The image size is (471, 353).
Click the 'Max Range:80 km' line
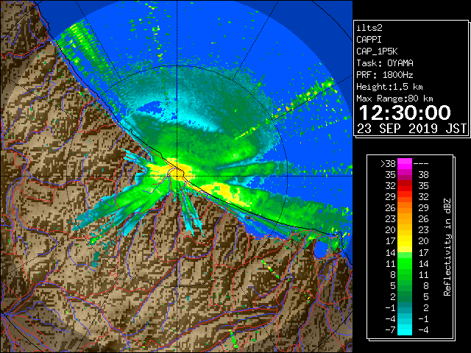(394, 99)
